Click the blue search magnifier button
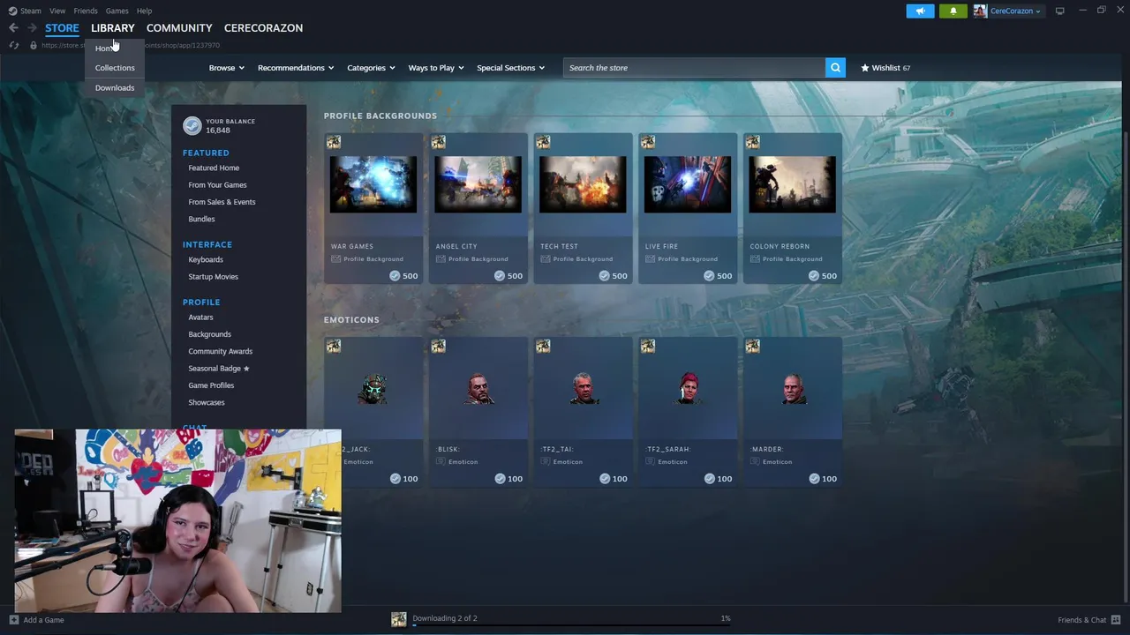 pos(835,68)
